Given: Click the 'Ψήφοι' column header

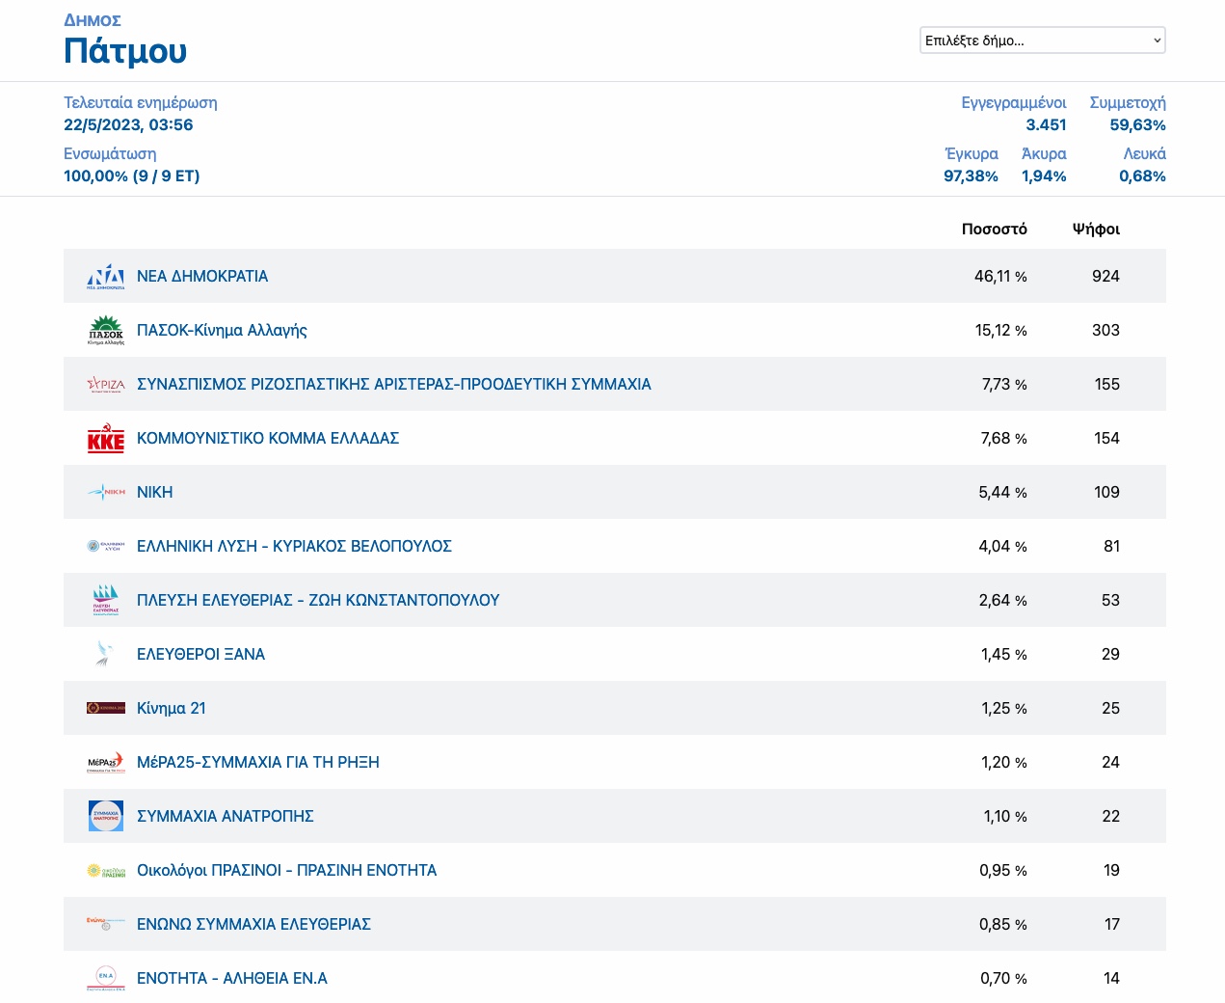Looking at the screenshot, I should pyautogui.click(x=1096, y=229).
